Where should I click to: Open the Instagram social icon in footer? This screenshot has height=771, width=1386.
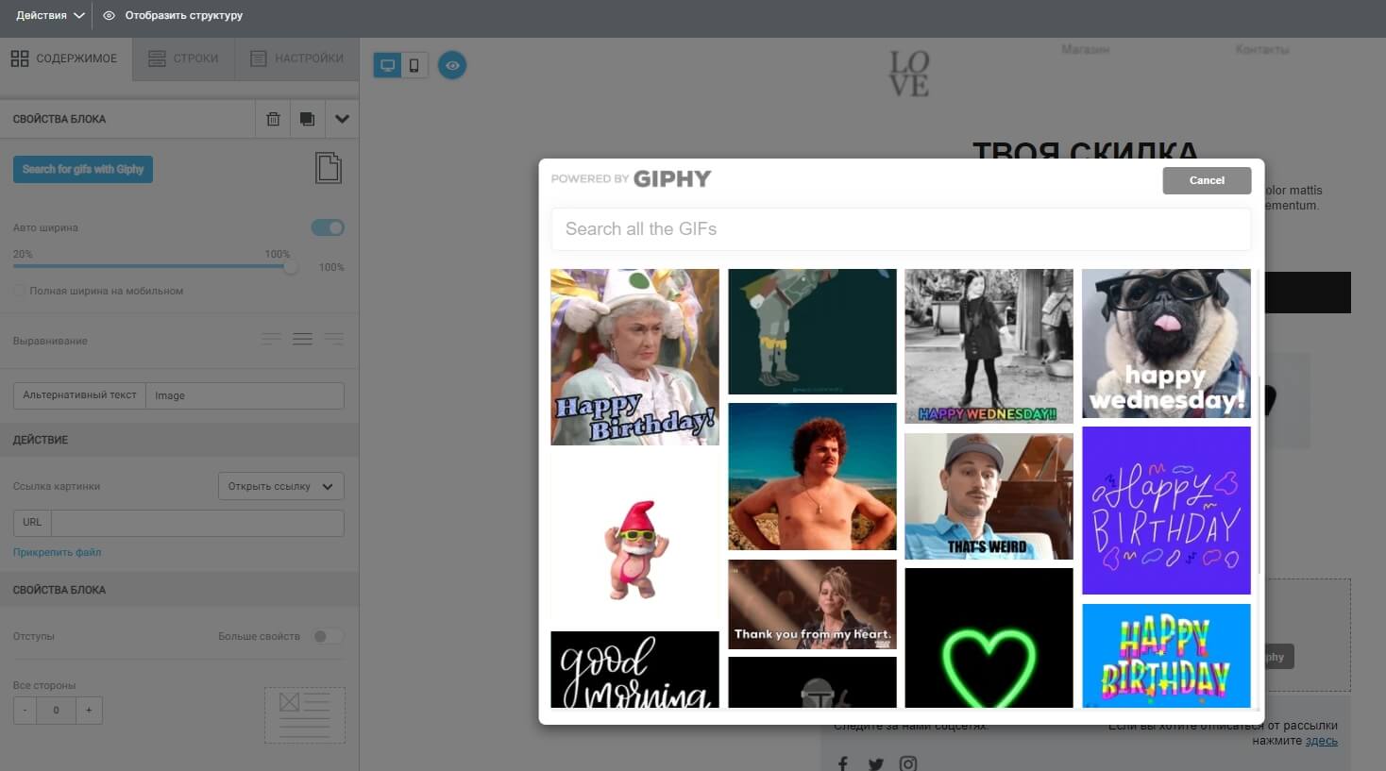(x=908, y=763)
